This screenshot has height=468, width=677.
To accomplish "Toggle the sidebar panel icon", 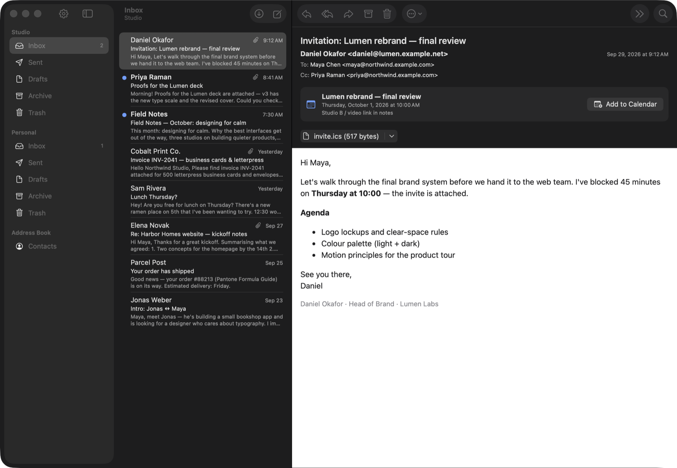I will [88, 14].
